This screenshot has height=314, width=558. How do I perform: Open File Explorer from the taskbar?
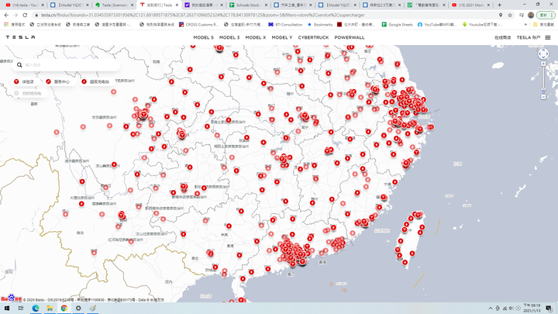point(50,309)
